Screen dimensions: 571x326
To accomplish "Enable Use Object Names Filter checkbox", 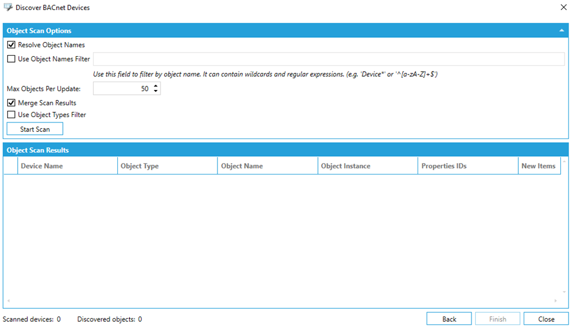I will pyautogui.click(x=11, y=59).
